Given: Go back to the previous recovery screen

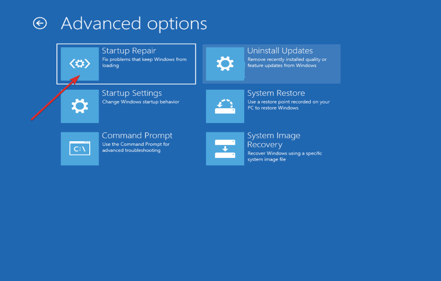Looking at the screenshot, I should 40,22.
